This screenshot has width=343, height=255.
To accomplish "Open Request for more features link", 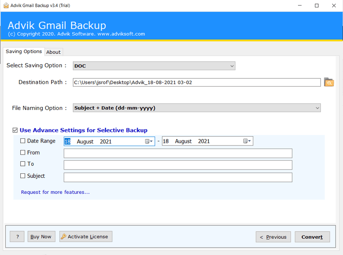I will click(55, 192).
